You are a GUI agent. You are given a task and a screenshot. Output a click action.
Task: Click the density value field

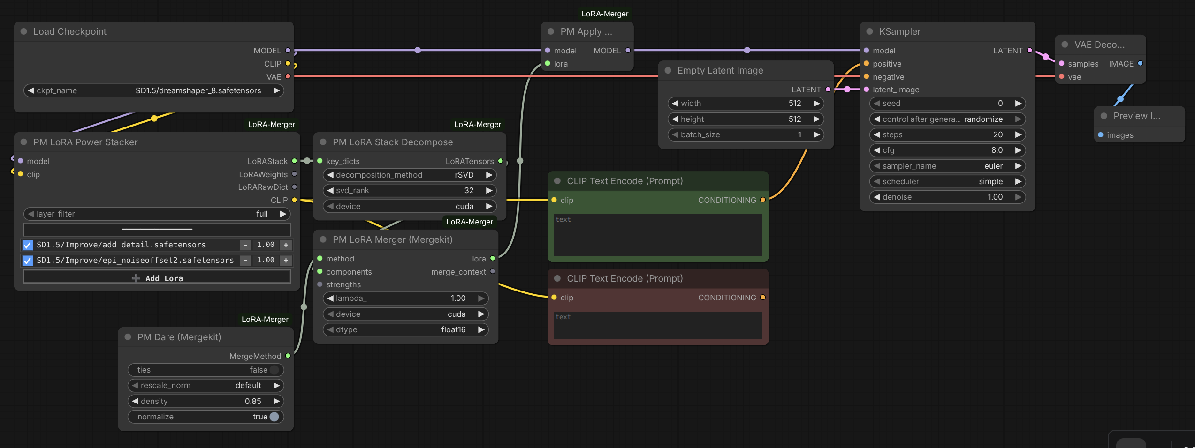[206, 401]
